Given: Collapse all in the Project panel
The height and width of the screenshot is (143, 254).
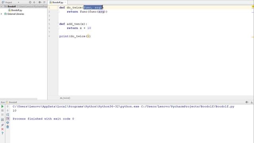Looking at the screenshot, I should pos(34,2).
